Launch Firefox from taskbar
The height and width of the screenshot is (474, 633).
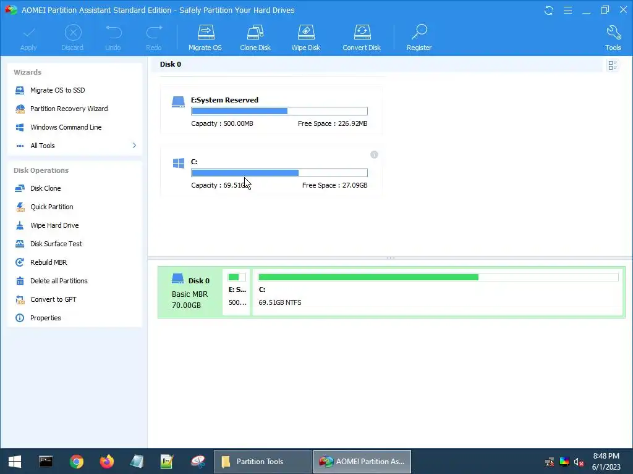pyautogui.click(x=106, y=462)
